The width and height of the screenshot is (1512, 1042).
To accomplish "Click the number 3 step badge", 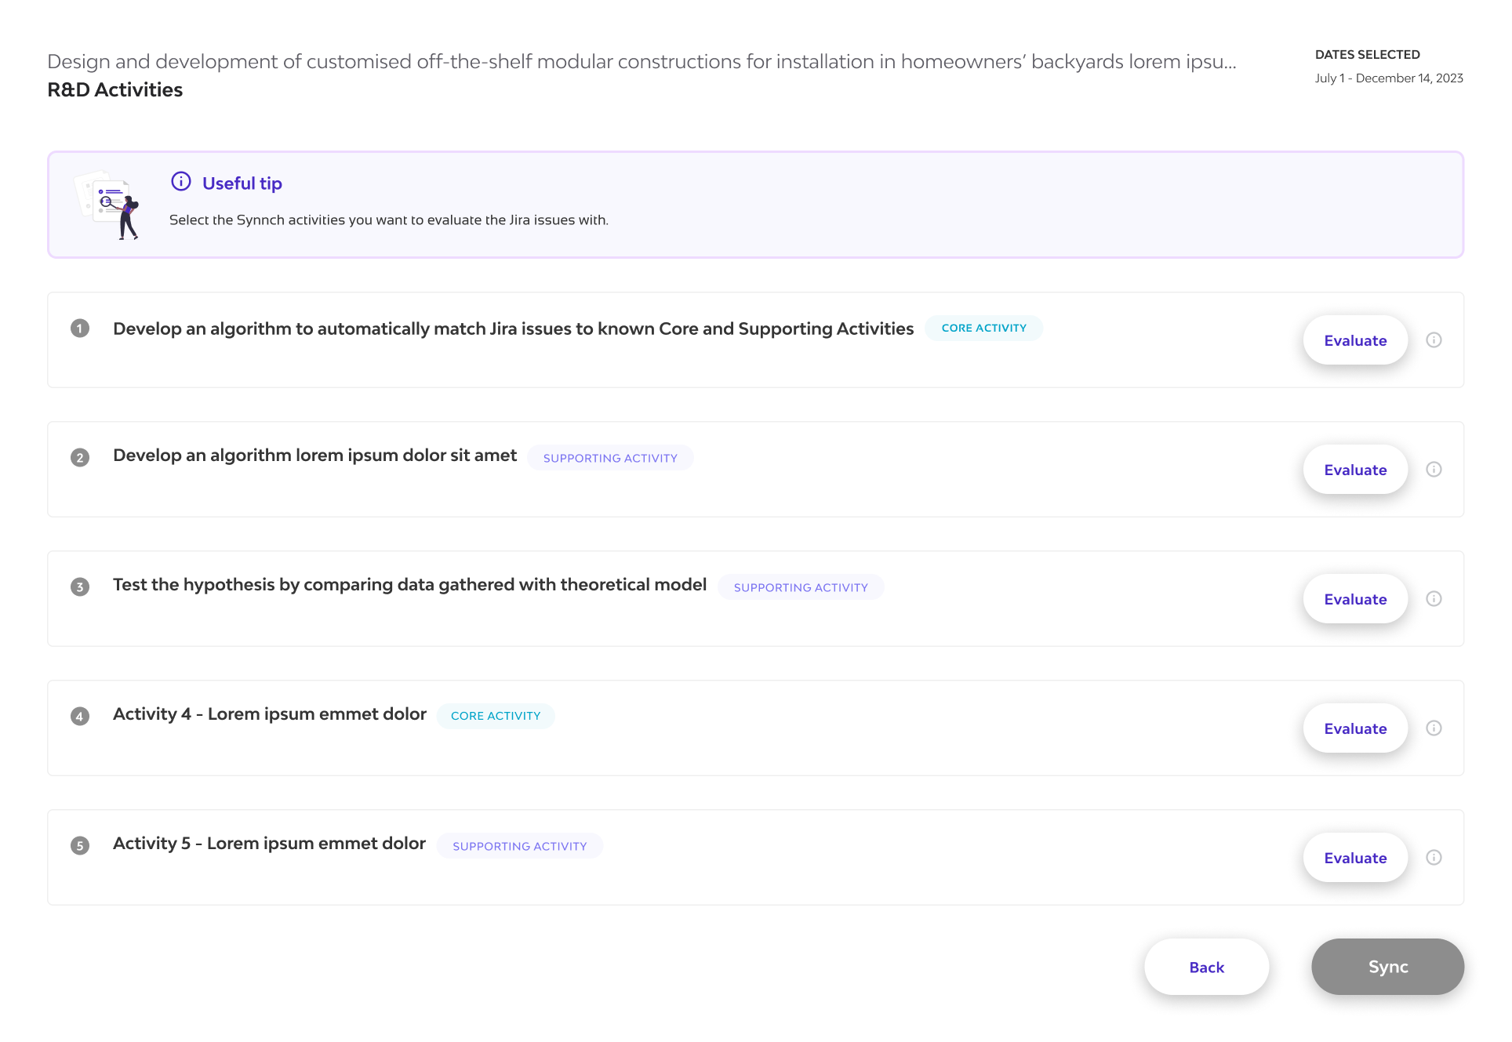I will (80, 587).
